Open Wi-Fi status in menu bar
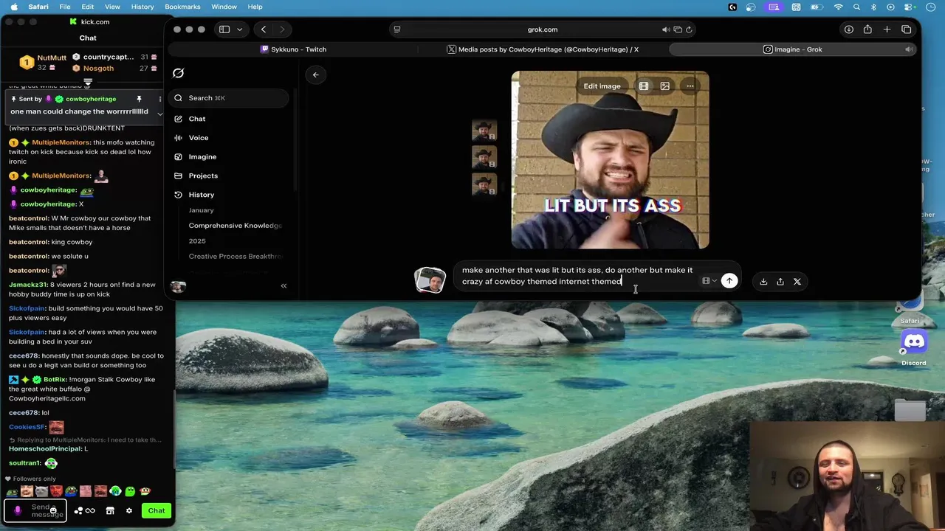Viewport: 945px width, 531px height. [x=839, y=7]
